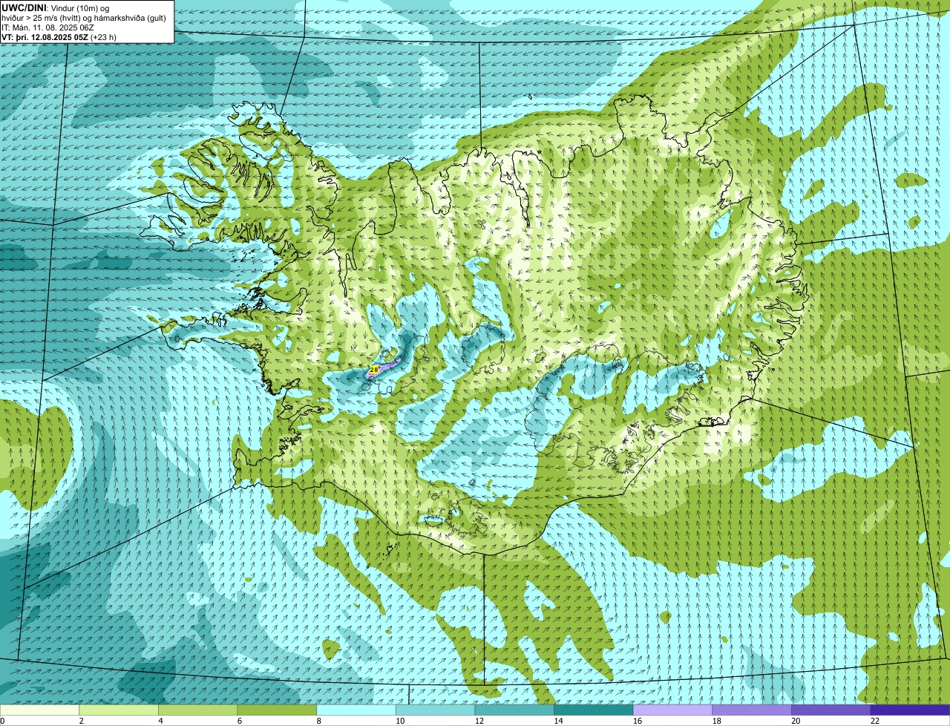Click the 0–2 m/s pale yellow legend swatch
This screenshot has height=726, width=950.
[39, 710]
